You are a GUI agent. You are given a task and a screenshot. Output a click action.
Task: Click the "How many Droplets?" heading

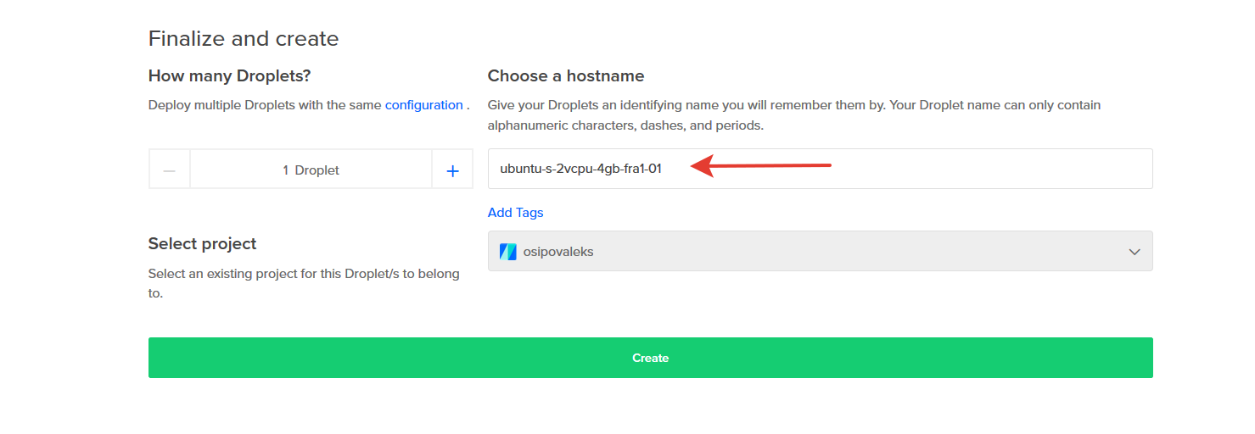point(229,76)
